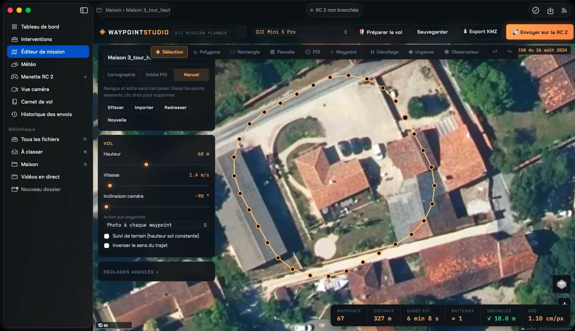Image resolution: width=575 pixels, height=331 pixels.
Task: Click the redo arrow icon
Action: coord(510,52)
